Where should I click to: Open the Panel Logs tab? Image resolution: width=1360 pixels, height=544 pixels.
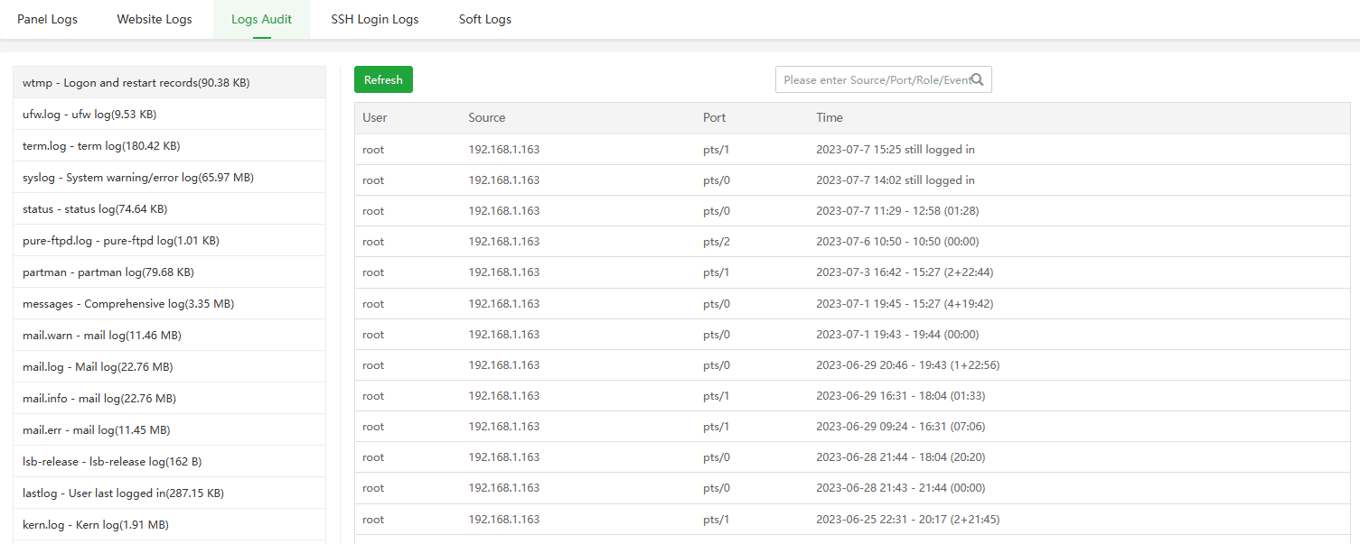click(x=47, y=19)
